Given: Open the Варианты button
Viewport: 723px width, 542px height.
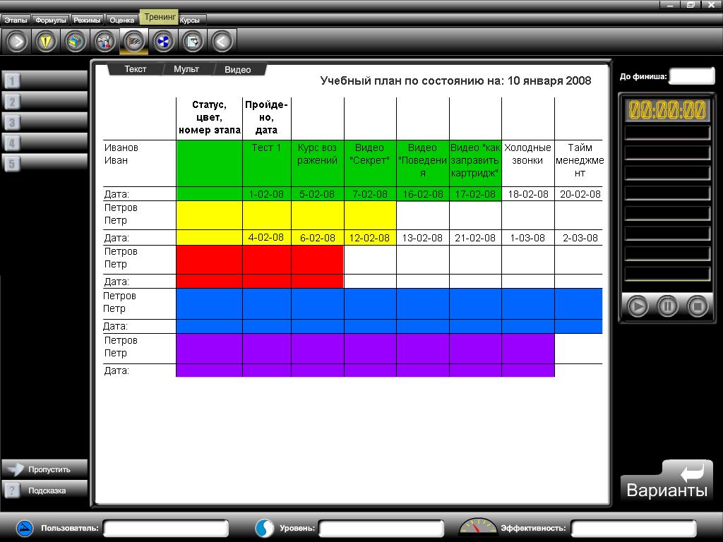Looking at the screenshot, I should pos(667,482).
